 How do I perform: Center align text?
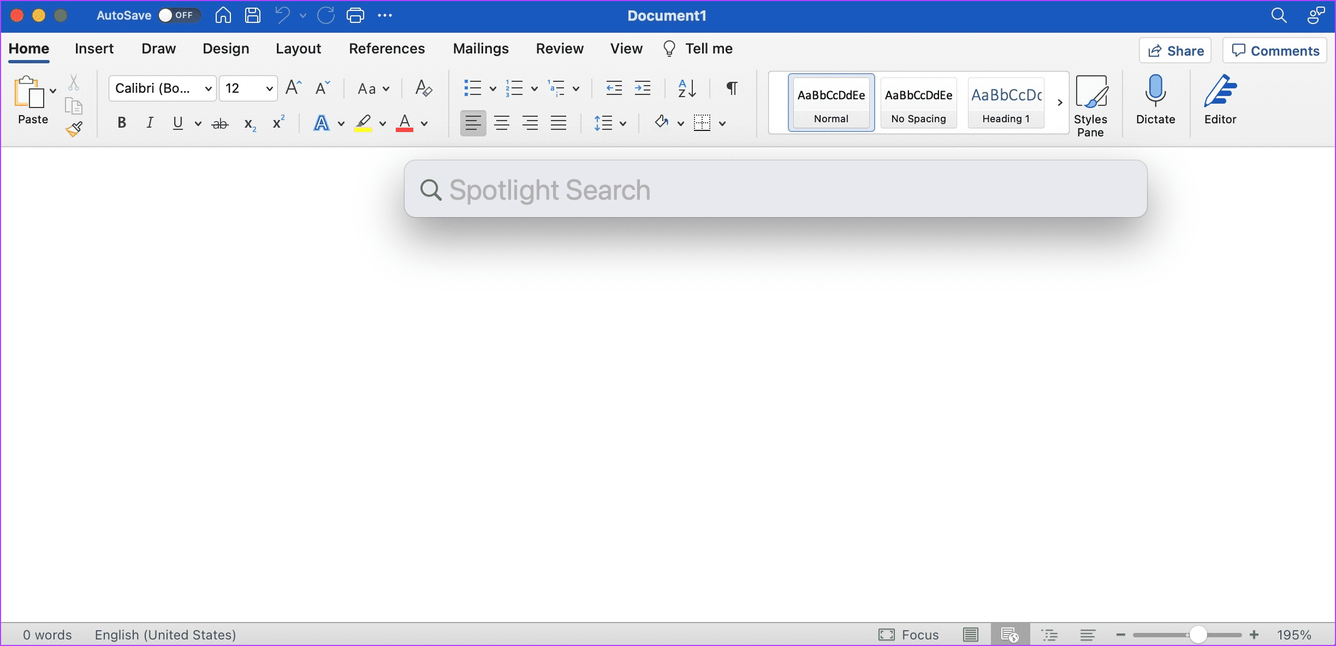pos(502,123)
